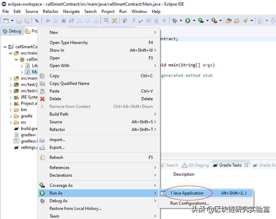This screenshot has width=276, height=219.
Task: Switch to the Git Staging tab
Action: [195, 165]
